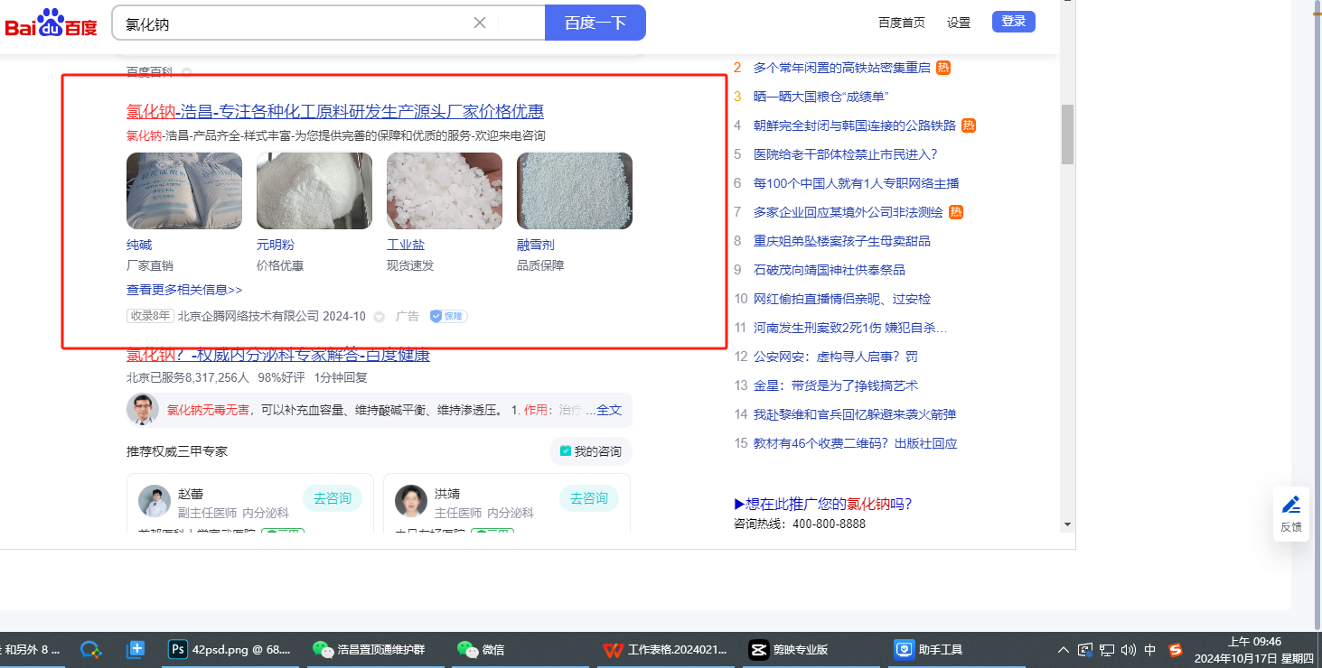The image size is (1322, 668).
Task: Open hot search 河南发生刑案致2死1伤
Action: coord(850,328)
